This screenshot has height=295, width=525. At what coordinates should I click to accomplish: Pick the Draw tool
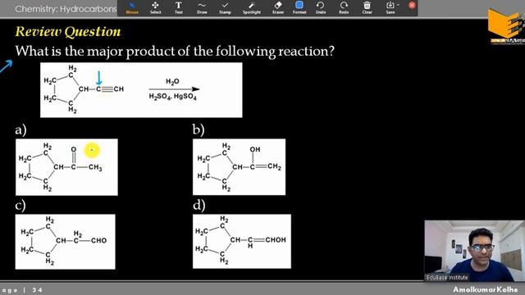(x=202, y=7)
